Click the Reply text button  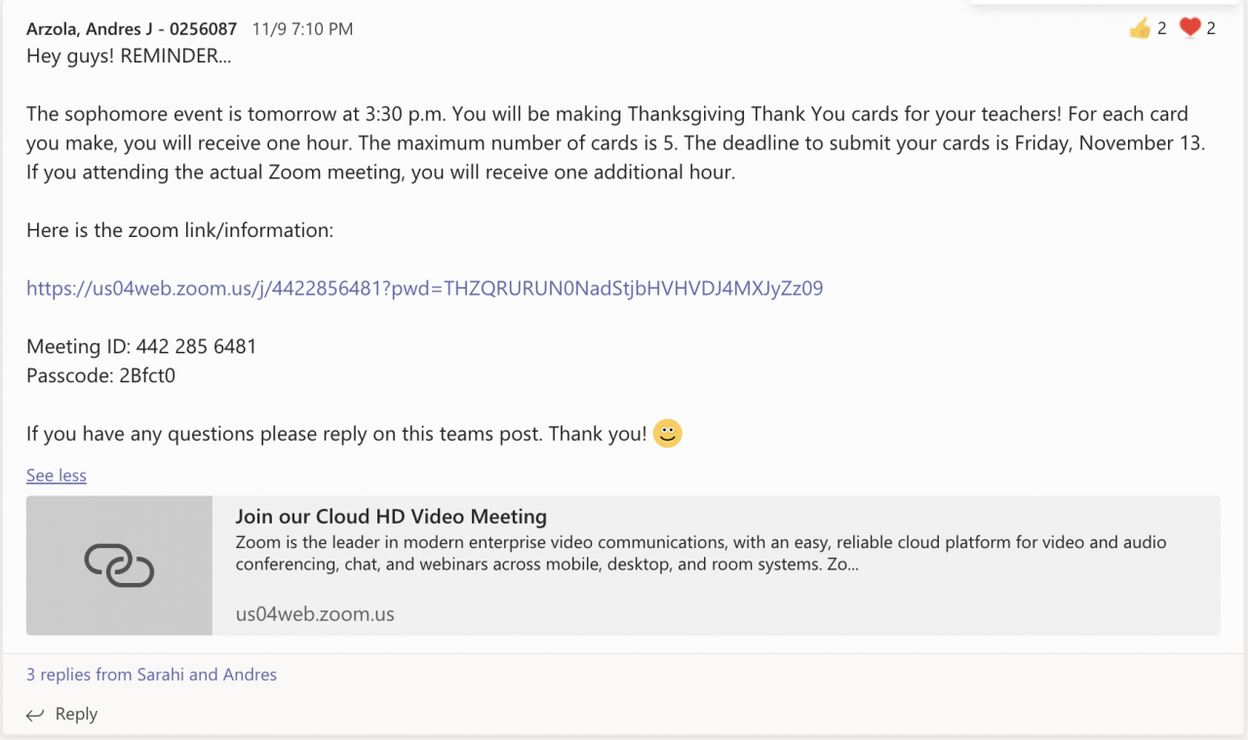76,715
